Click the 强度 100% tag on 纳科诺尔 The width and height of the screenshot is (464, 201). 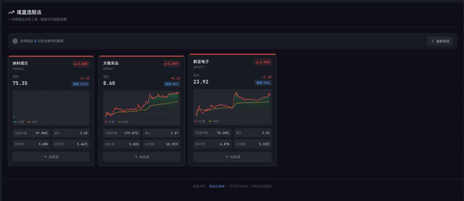[x=80, y=84]
